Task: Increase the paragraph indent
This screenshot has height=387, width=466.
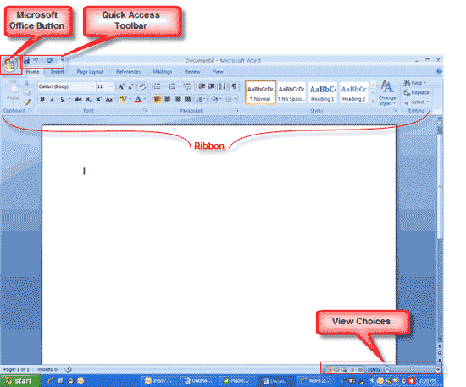Action: 211,86
